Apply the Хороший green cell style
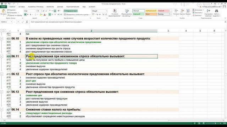 [139, 14]
